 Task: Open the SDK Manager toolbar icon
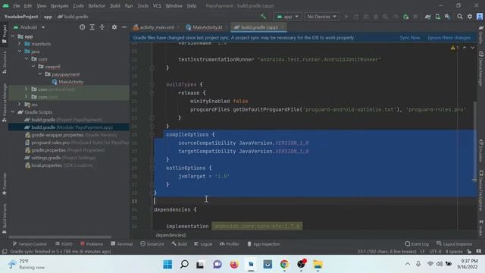click(x=448, y=17)
